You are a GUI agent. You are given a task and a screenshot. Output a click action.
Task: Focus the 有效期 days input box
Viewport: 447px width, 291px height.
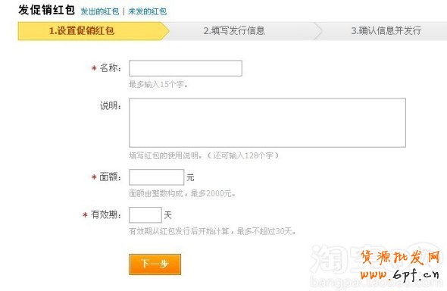coord(145,215)
